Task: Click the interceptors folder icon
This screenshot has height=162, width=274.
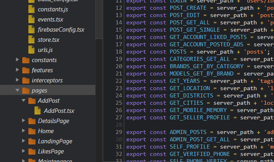Action: (26, 80)
